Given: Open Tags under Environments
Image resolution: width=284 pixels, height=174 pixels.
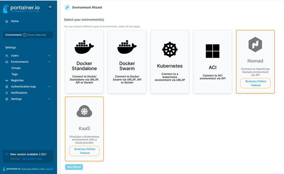Looking at the screenshot, I should (15, 74).
